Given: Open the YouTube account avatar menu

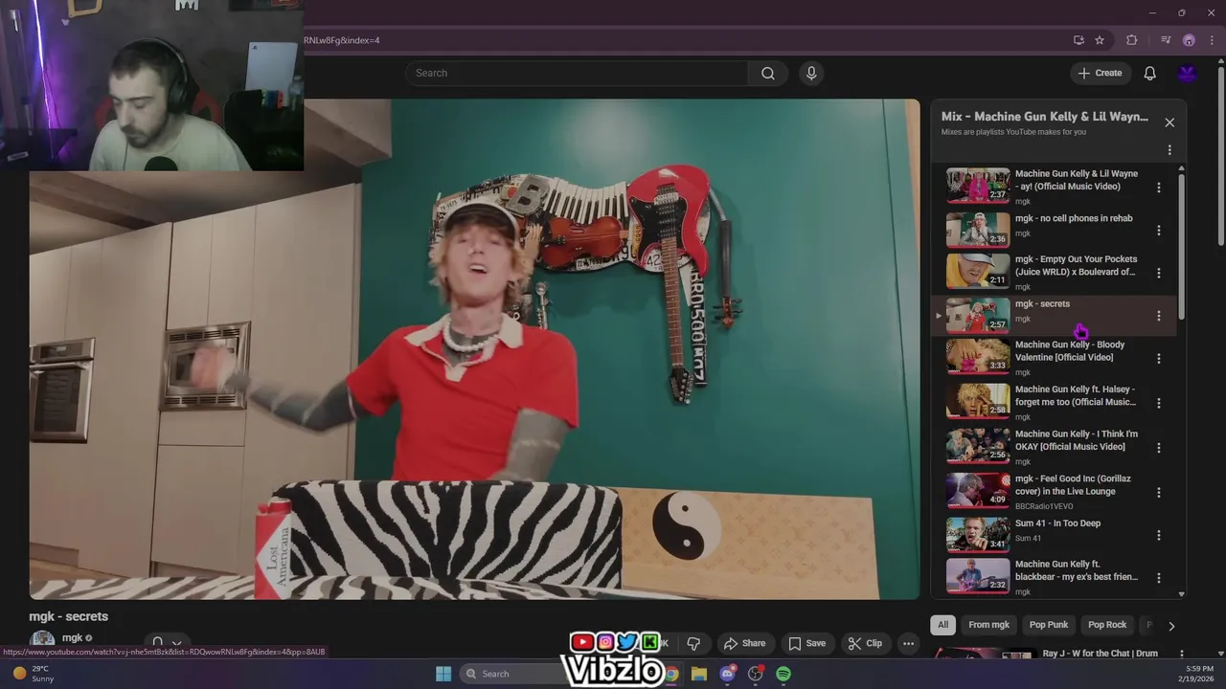Looking at the screenshot, I should click(x=1188, y=73).
